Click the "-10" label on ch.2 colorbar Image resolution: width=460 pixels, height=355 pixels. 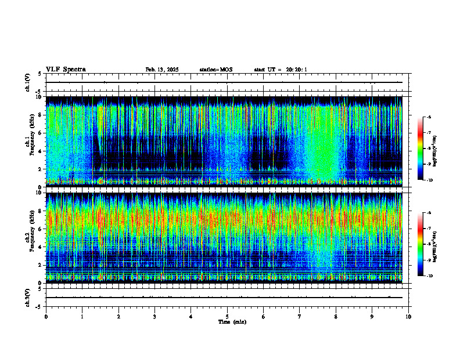(429, 276)
